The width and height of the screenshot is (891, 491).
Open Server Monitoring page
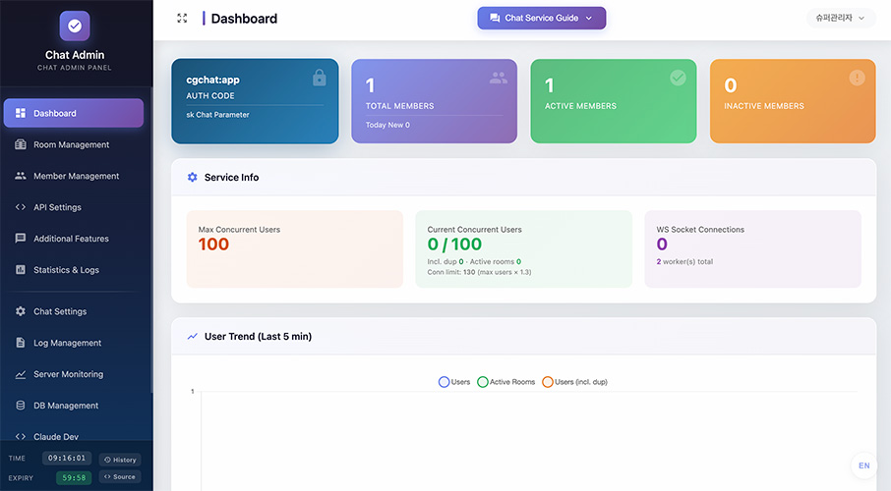[74, 374]
